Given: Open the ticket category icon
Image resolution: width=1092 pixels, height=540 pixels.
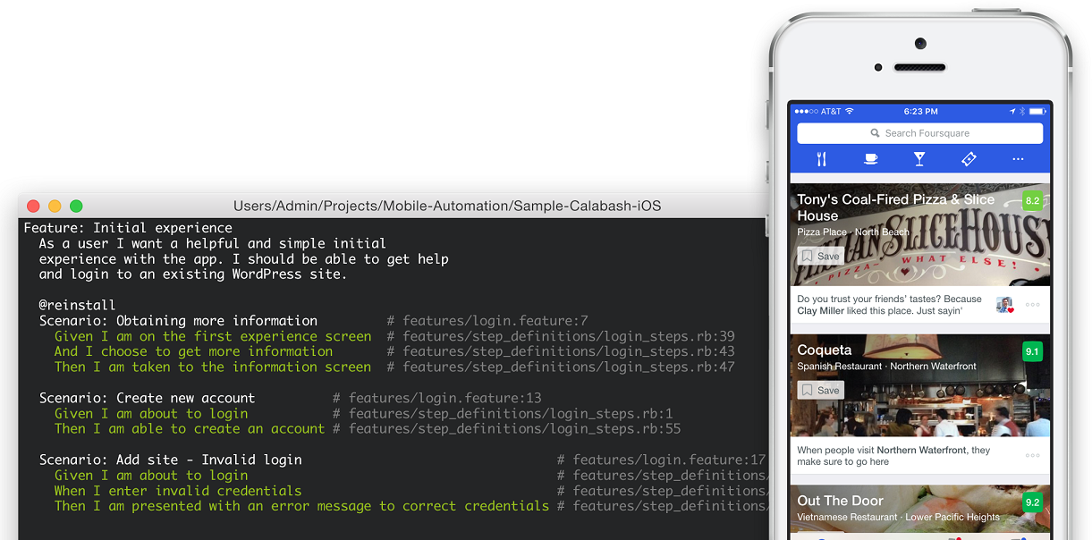Looking at the screenshot, I should click(969, 159).
